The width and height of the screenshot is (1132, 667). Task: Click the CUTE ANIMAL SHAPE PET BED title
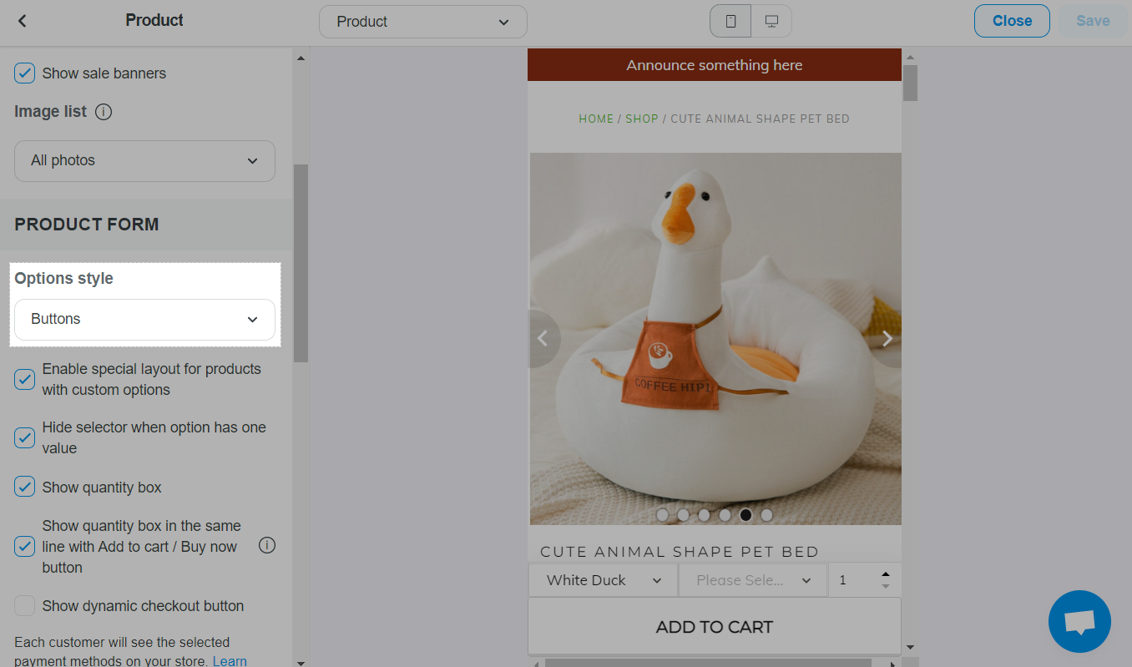click(680, 552)
